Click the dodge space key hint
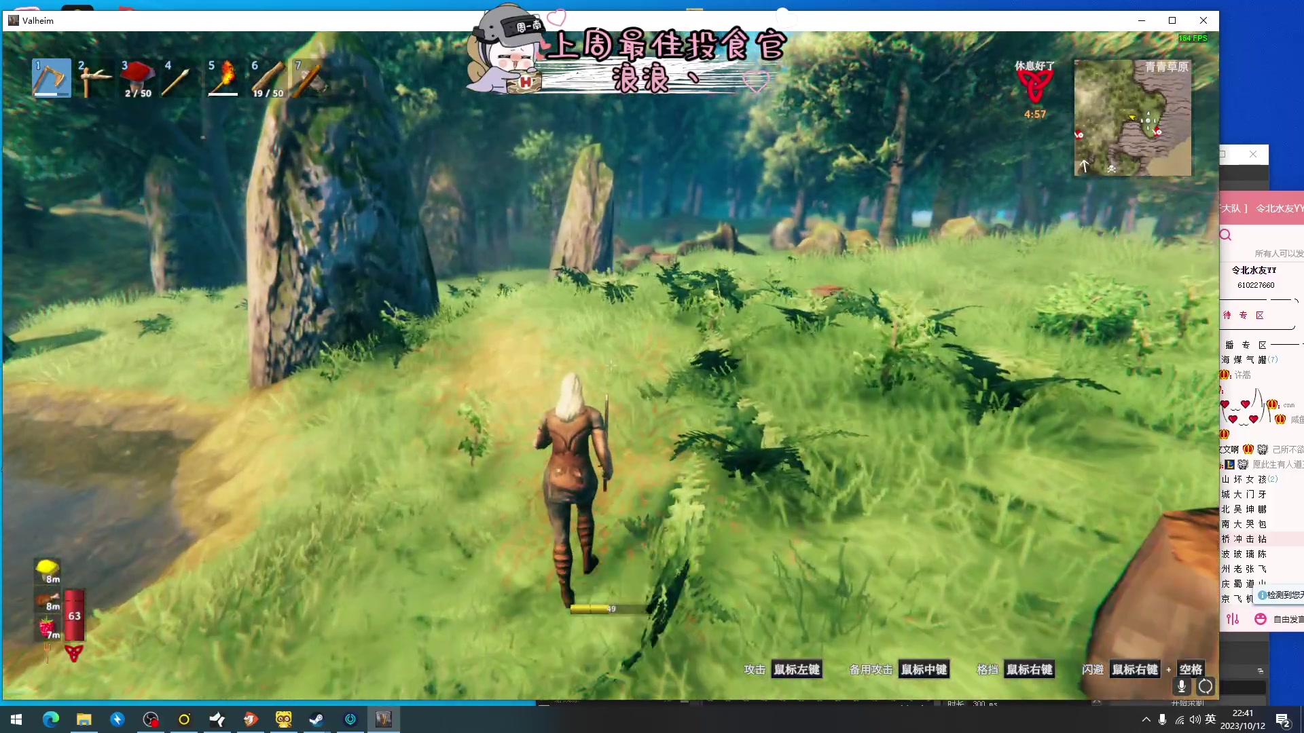The image size is (1304, 733). point(1191,669)
